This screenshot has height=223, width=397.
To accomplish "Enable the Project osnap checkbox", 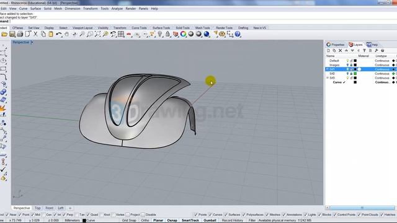I will coord(128,215).
